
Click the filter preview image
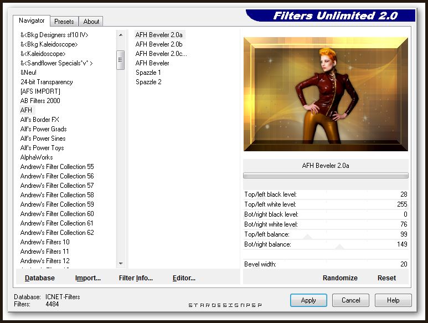pyautogui.click(x=326, y=94)
